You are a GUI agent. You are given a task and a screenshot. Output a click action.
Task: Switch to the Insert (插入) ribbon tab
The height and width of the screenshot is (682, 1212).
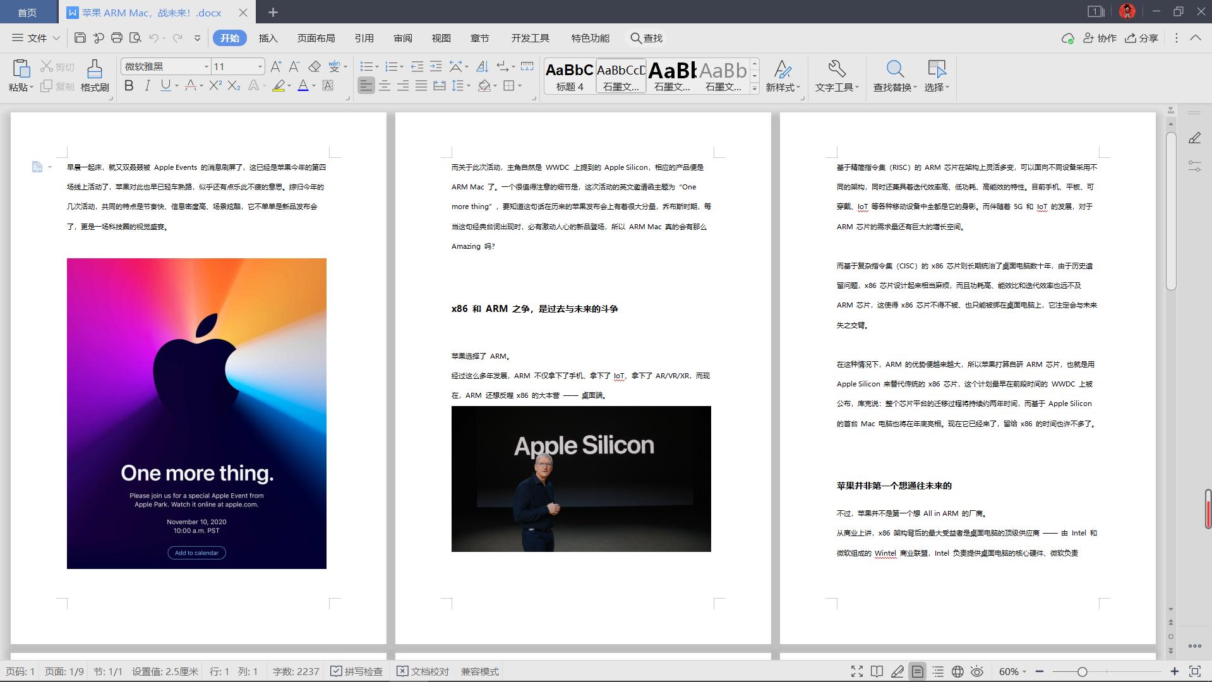click(268, 38)
